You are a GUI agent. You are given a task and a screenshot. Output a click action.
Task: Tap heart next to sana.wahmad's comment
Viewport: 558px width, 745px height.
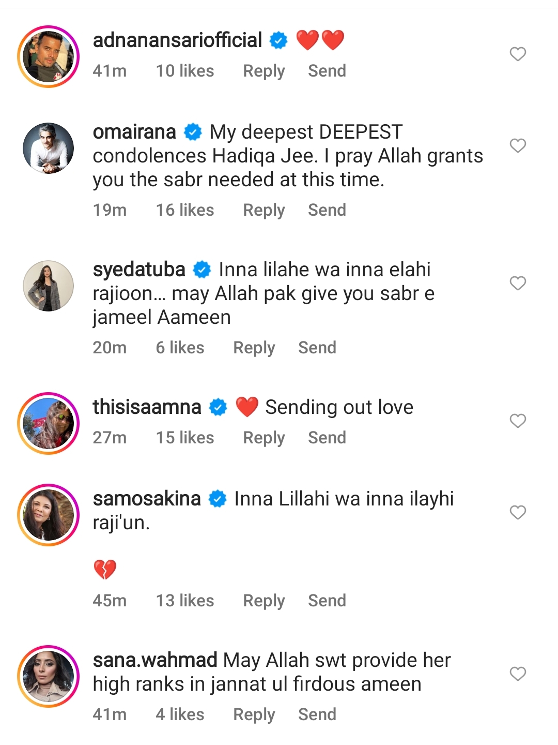click(518, 674)
